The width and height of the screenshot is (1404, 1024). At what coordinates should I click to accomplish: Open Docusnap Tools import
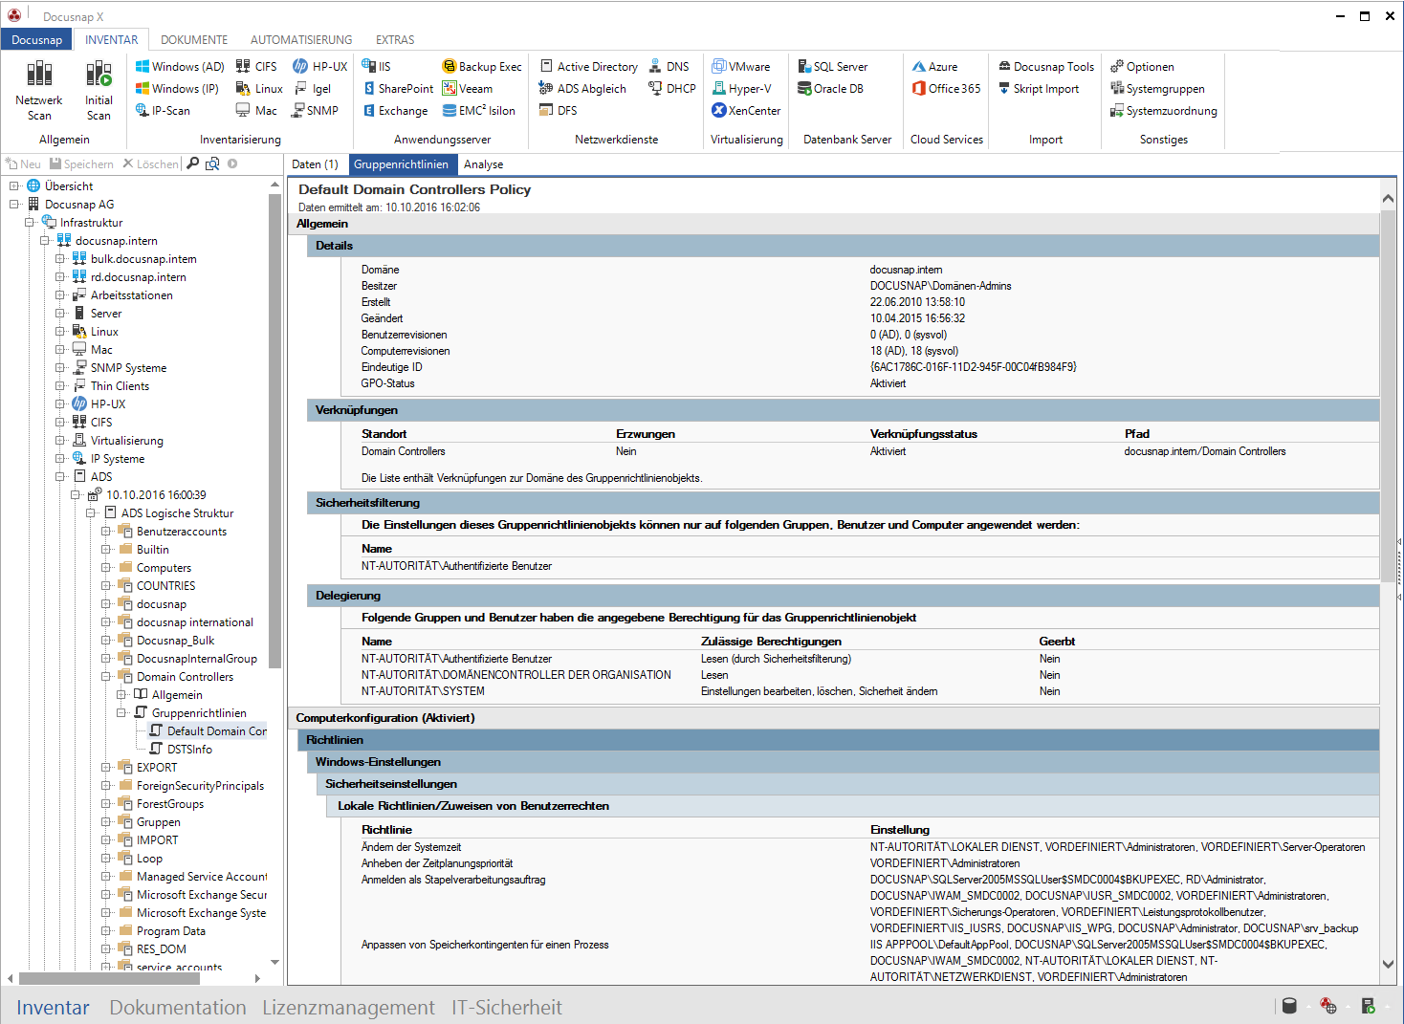pyautogui.click(x=1046, y=67)
